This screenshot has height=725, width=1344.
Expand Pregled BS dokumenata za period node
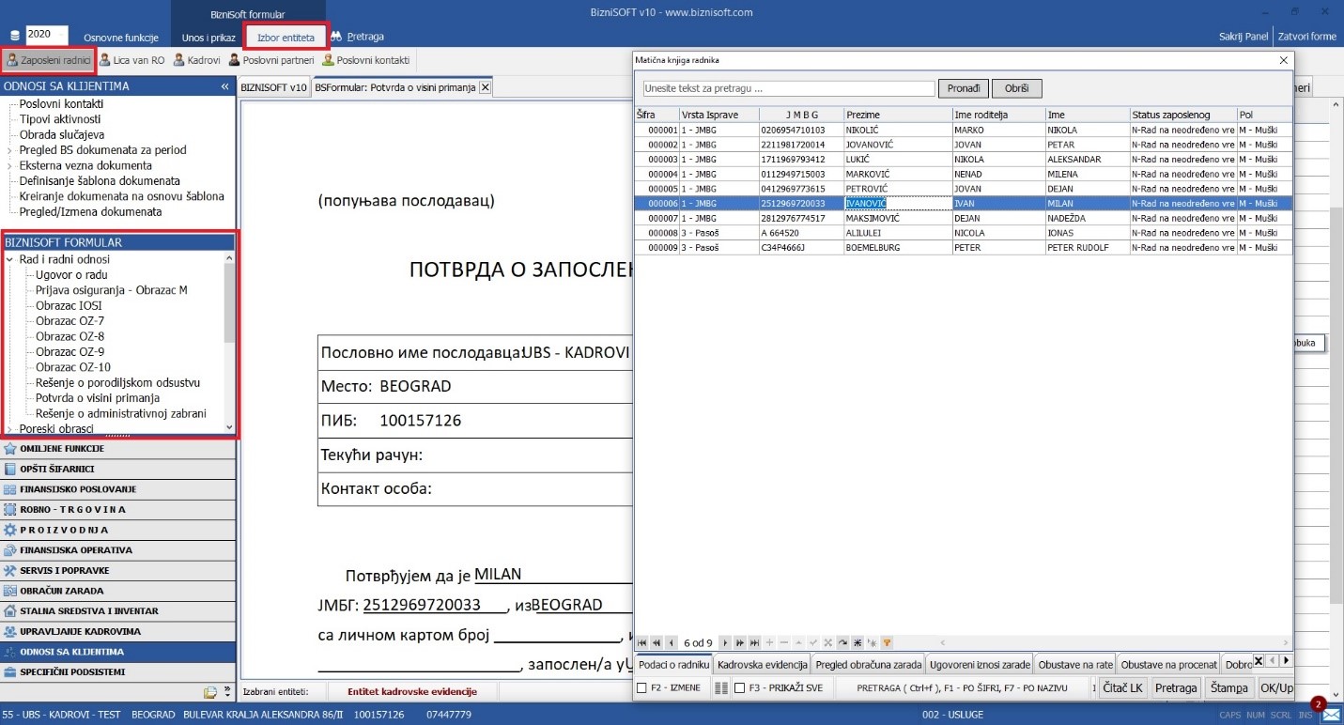pyautogui.click(x=9, y=150)
